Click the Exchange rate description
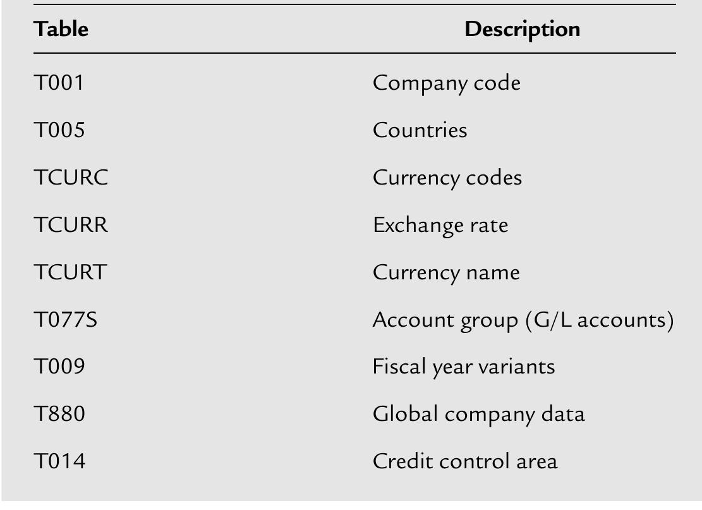The width and height of the screenshot is (702, 510). click(x=440, y=226)
